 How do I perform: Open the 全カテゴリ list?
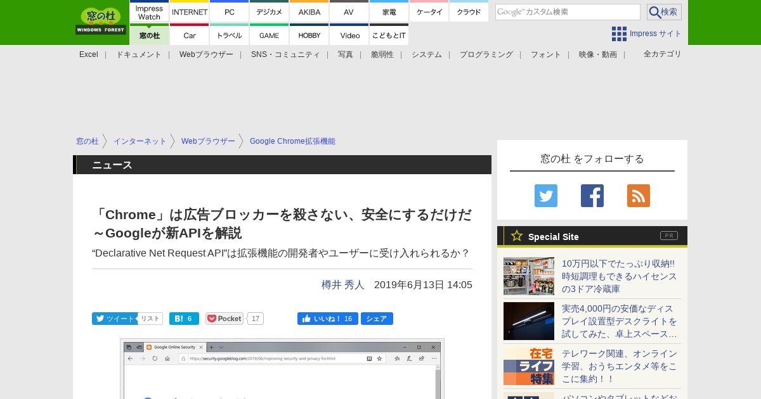[663, 54]
